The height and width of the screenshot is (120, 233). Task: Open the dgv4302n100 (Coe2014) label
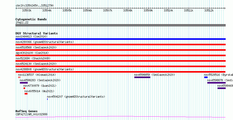(32, 53)
